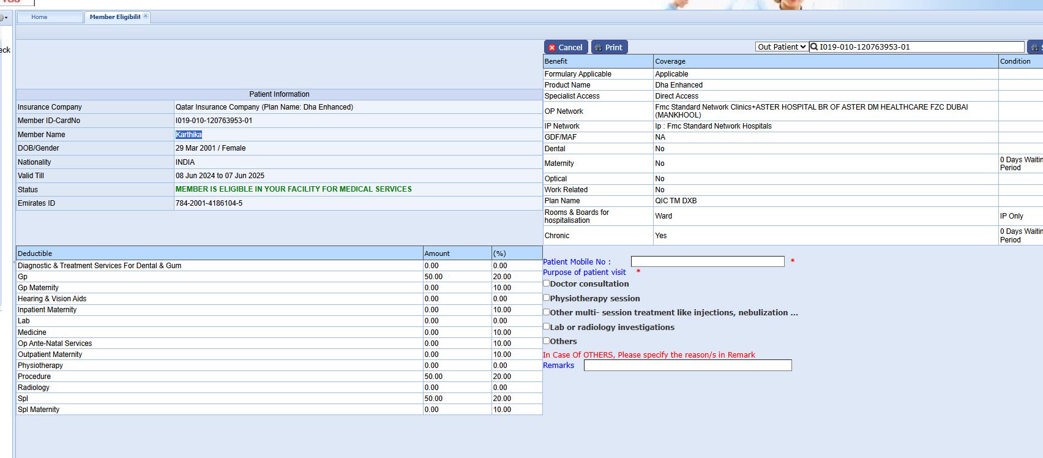Viewport: 1043px width, 458px height.
Task: Open the Out Patient dropdown
Action: click(x=781, y=47)
